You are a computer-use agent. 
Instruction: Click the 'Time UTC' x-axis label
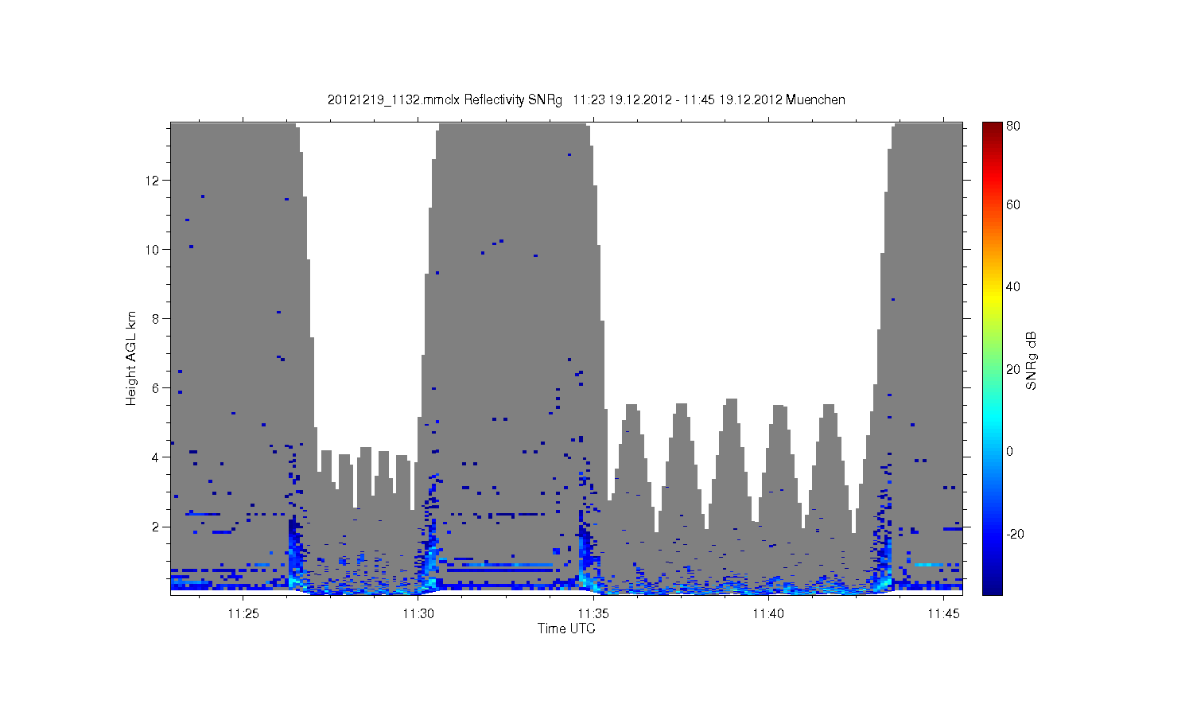click(566, 628)
